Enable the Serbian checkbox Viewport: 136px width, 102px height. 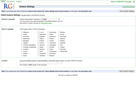coord(59,32)
